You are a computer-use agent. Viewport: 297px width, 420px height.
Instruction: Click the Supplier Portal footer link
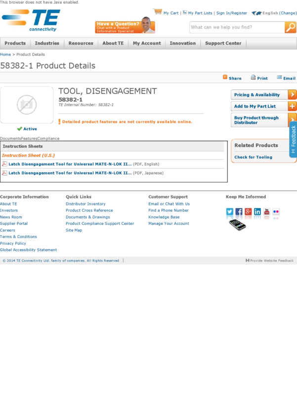14,223
